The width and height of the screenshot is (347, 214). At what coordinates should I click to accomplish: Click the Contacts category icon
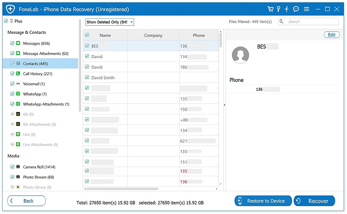(x=18, y=63)
